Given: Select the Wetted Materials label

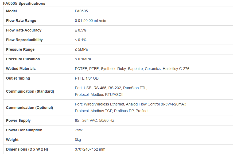Looking at the screenshot, I should pyautogui.click(x=21, y=69).
